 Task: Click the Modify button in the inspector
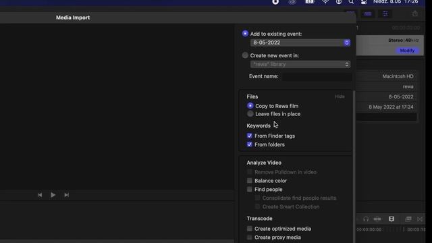tap(407, 51)
